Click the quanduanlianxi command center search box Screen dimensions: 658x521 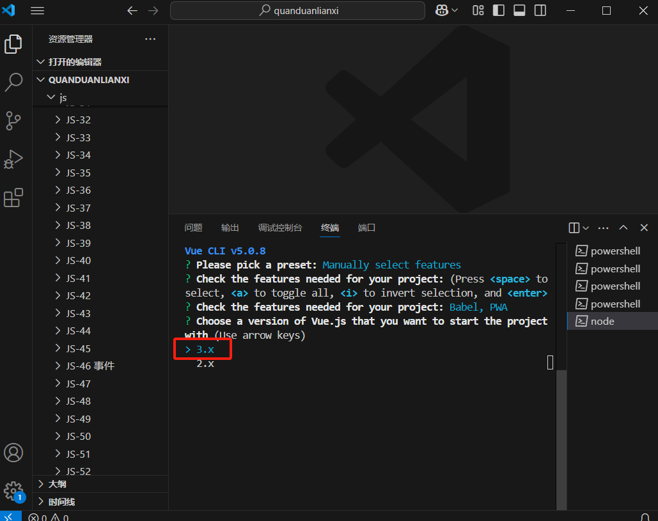(x=297, y=10)
